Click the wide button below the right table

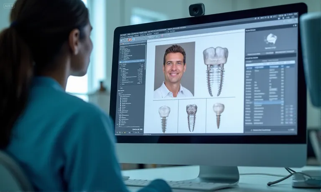coord(270,130)
